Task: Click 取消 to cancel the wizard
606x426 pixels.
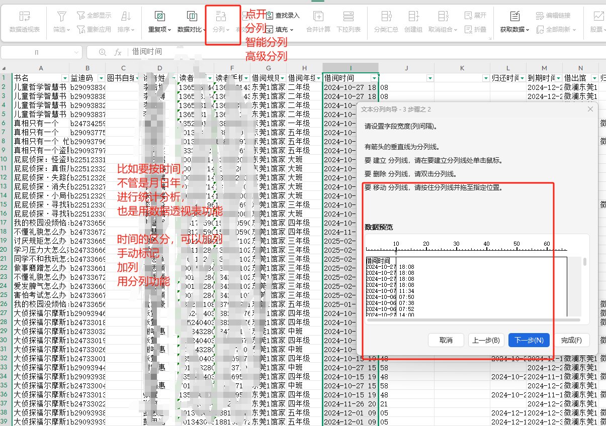Action: (x=446, y=340)
